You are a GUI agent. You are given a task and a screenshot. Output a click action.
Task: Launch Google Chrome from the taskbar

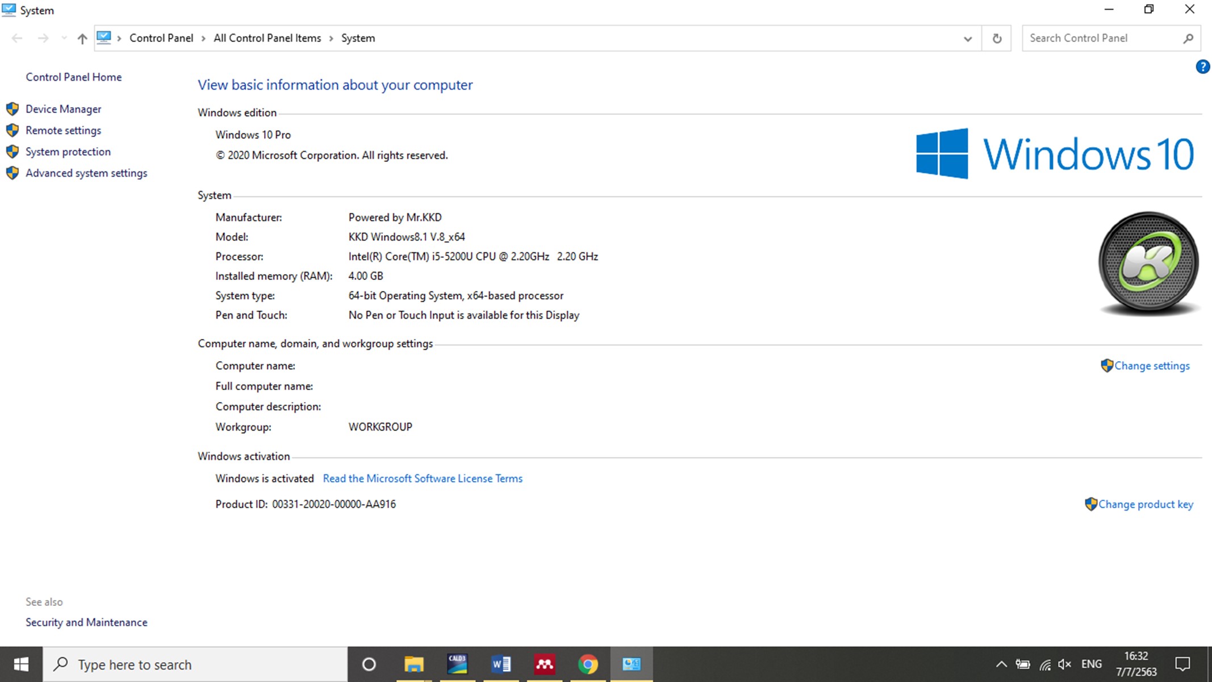tap(588, 664)
